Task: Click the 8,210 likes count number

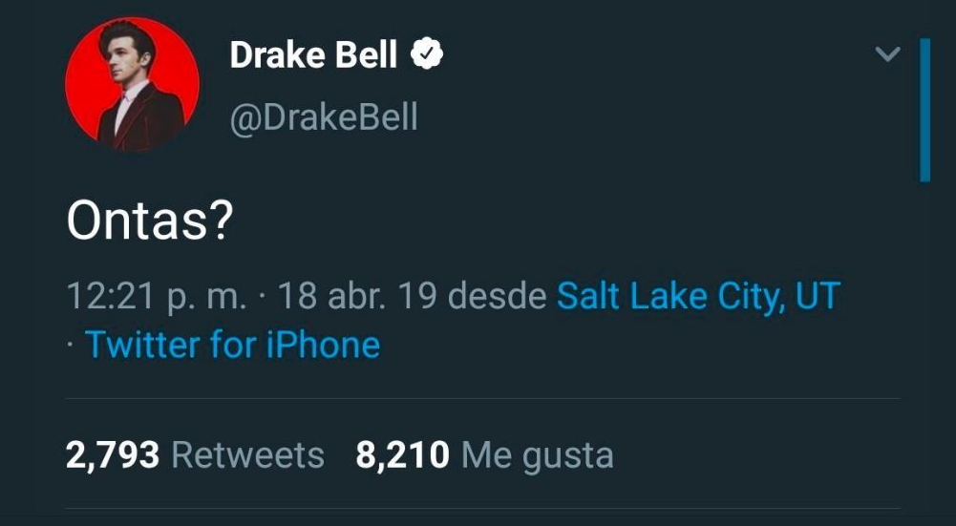Action: pos(402,455)
